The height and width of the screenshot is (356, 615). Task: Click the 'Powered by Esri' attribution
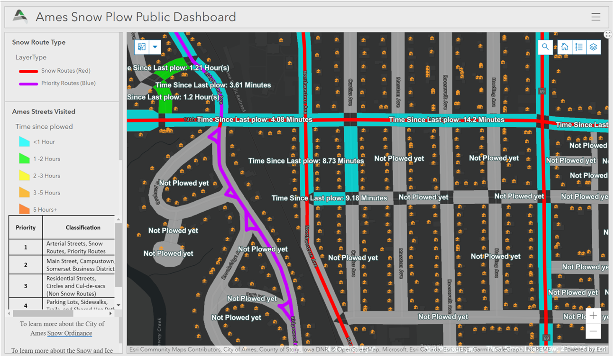584,349
